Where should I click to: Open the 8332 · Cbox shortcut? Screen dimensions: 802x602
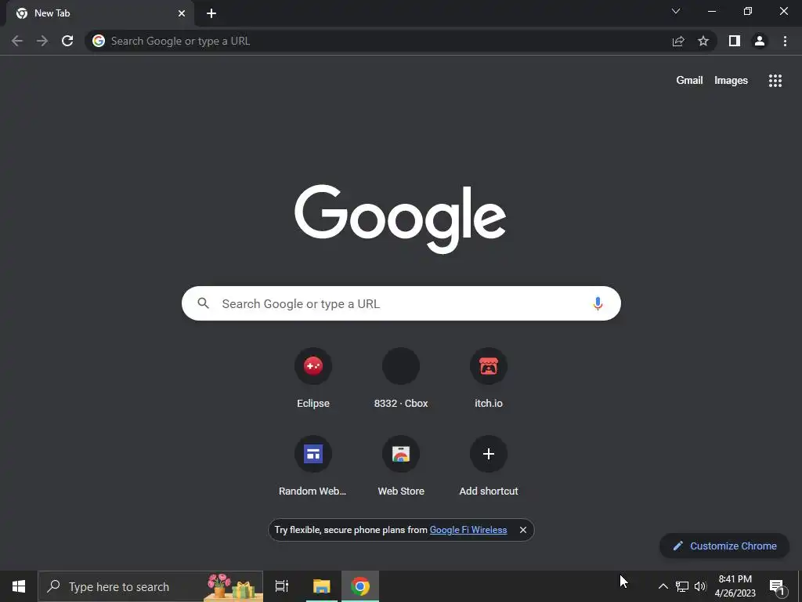[401, 379]
